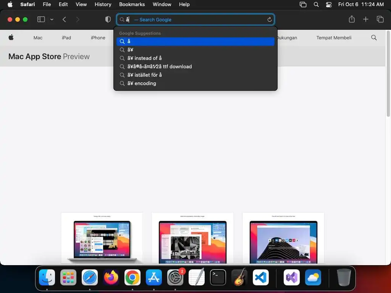This screenshot has width=391, height=293.
Task: Open the Share button in Safari toolbar
Action: tap(352, 19)
